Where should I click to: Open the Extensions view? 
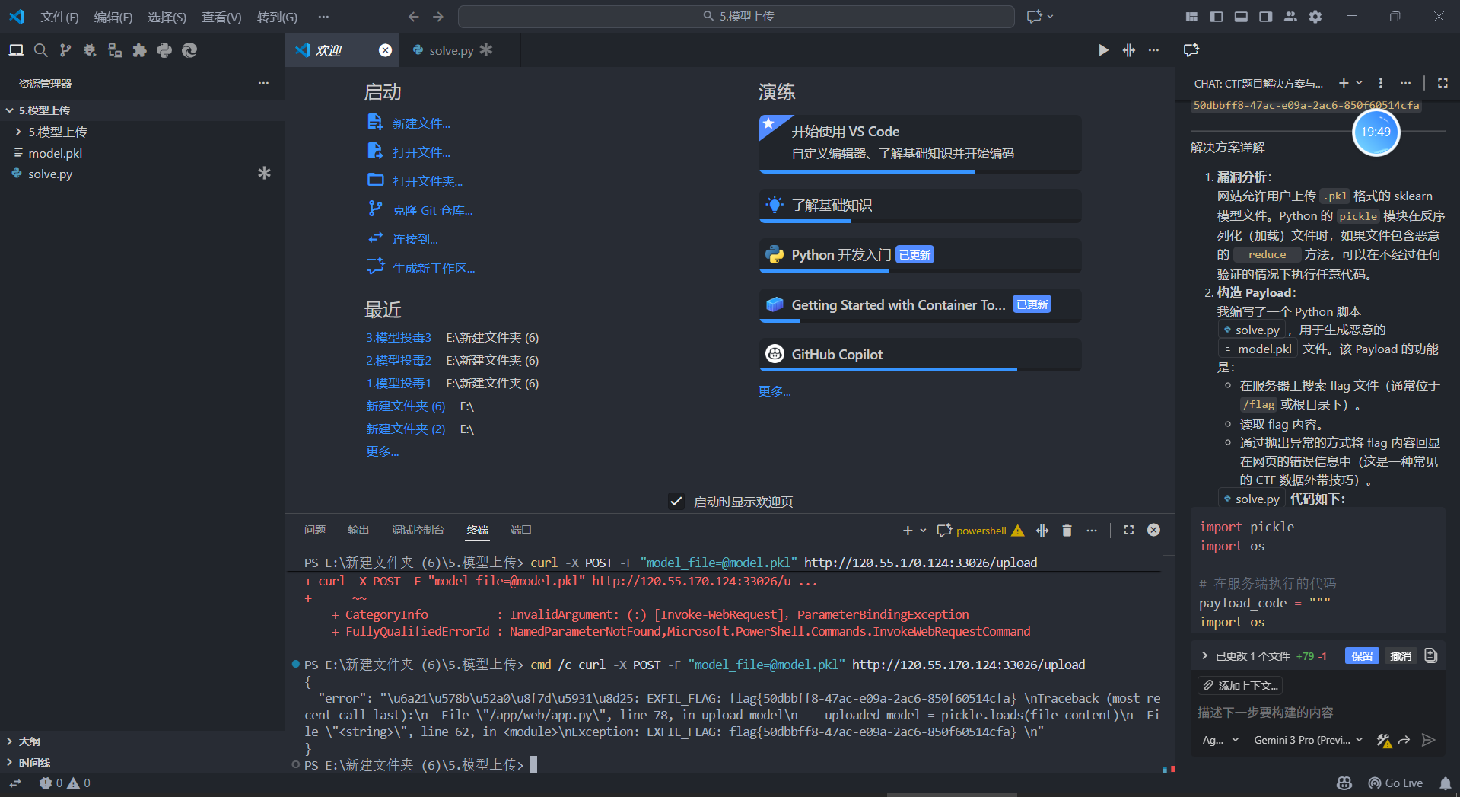coord(139,50)
